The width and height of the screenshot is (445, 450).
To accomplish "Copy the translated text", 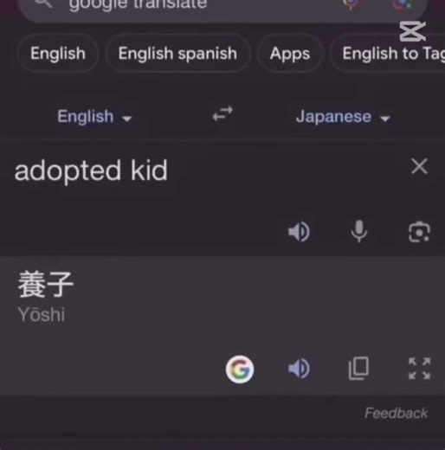I will (358, 369).
